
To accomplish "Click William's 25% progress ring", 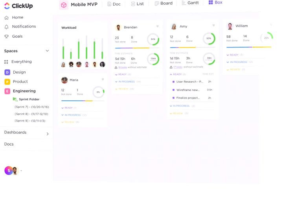I will point(266,38).
